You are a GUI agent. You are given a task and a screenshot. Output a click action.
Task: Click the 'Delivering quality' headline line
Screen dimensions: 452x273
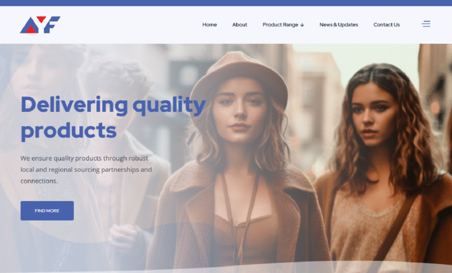[113, 105]
